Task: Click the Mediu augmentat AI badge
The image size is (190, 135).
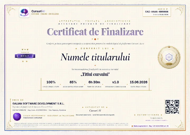Action: pos(150,126)
